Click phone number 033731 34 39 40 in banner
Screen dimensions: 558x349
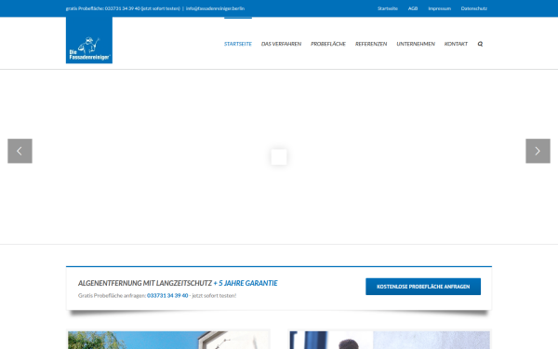pyautogui.click(x=167, y=296)
